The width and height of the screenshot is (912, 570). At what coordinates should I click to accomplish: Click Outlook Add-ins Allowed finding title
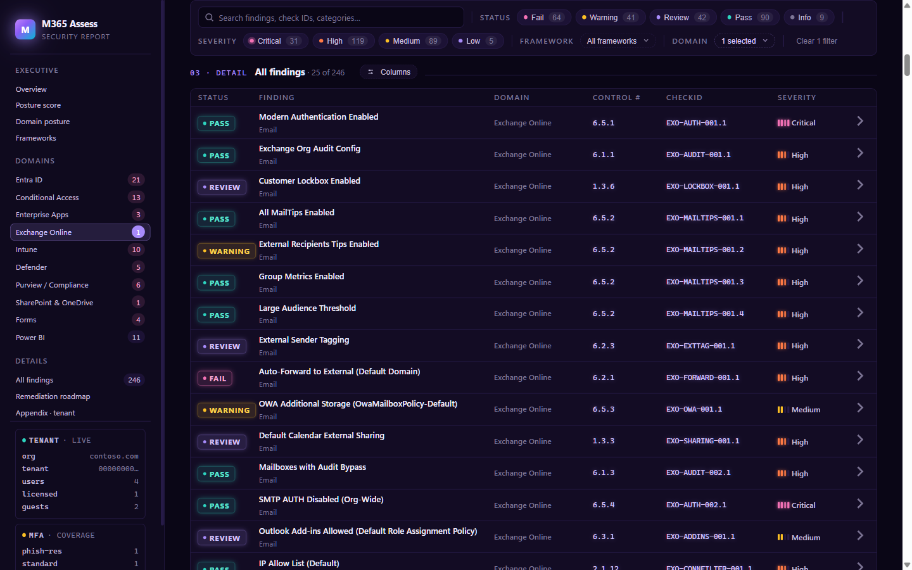coord(368,531)
